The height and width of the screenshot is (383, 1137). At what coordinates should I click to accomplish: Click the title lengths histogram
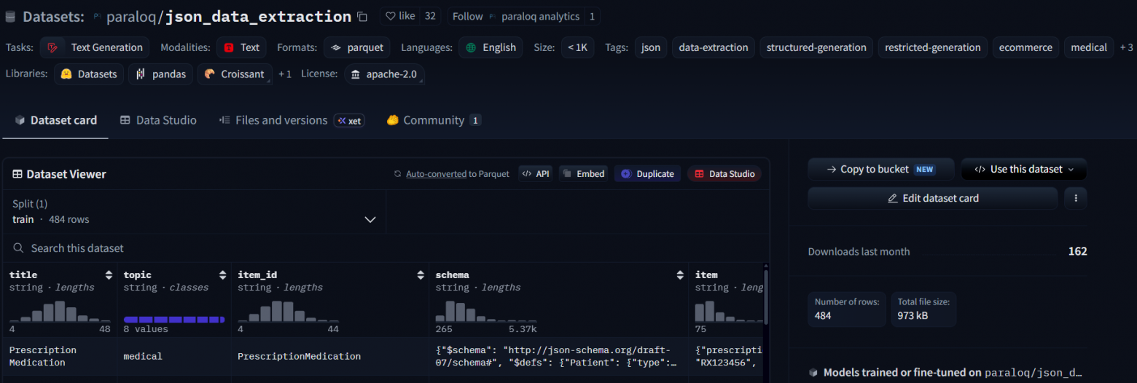point(60,311)
